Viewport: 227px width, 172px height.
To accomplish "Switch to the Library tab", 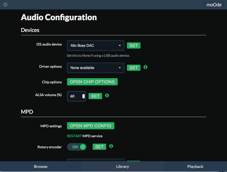I will click(123, 167).
